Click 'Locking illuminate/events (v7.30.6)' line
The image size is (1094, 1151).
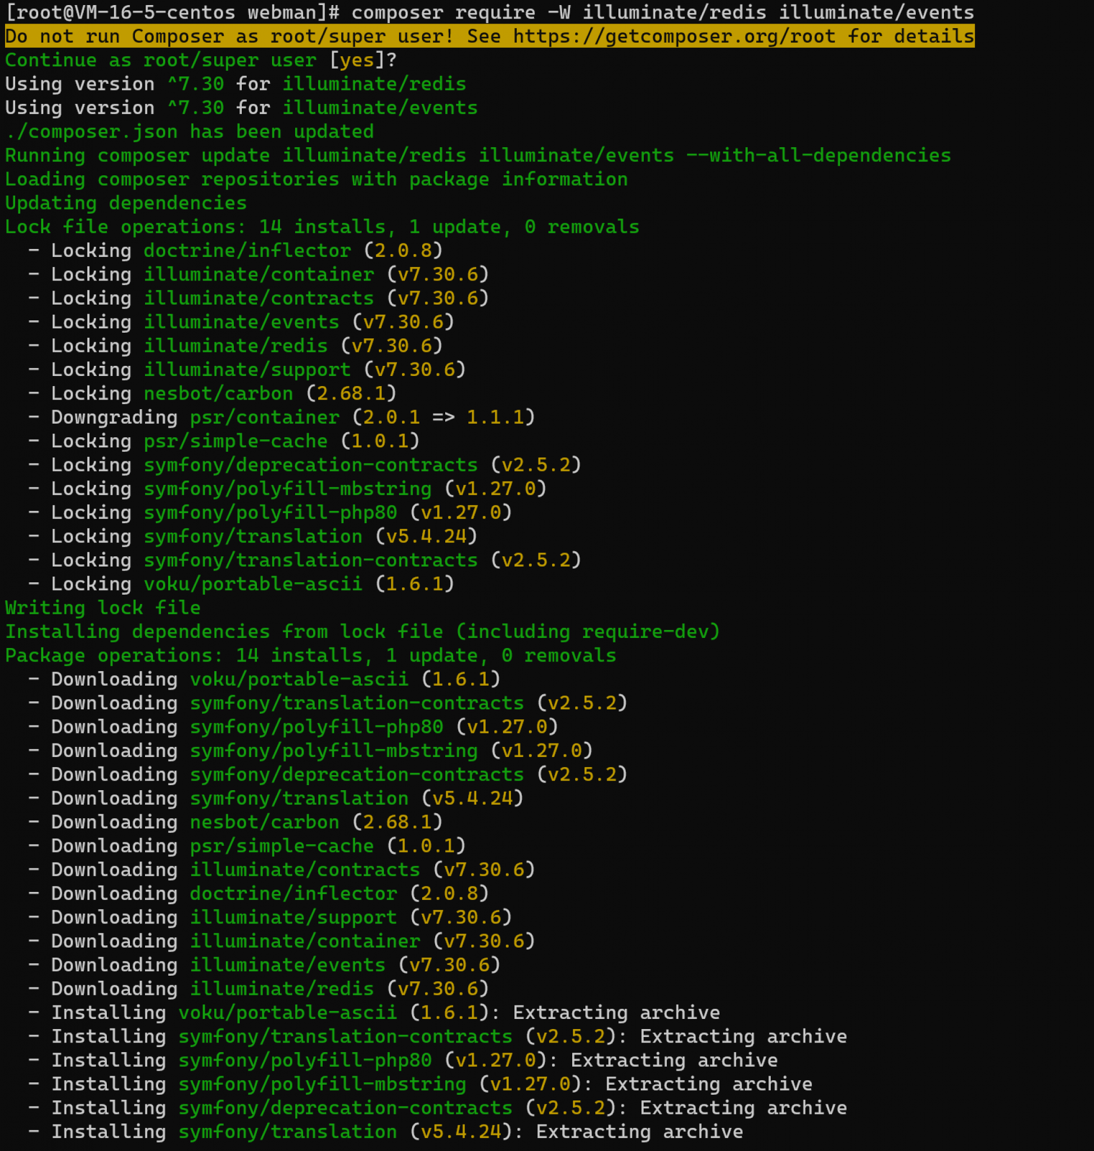click(241, 323)
